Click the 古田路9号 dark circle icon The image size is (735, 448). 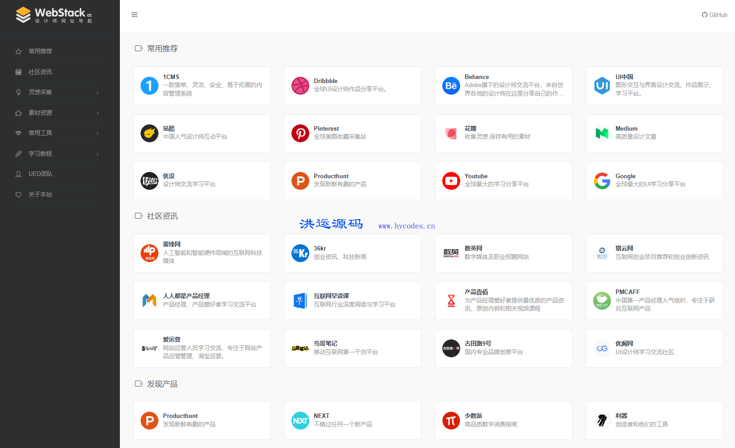[451, 348]
